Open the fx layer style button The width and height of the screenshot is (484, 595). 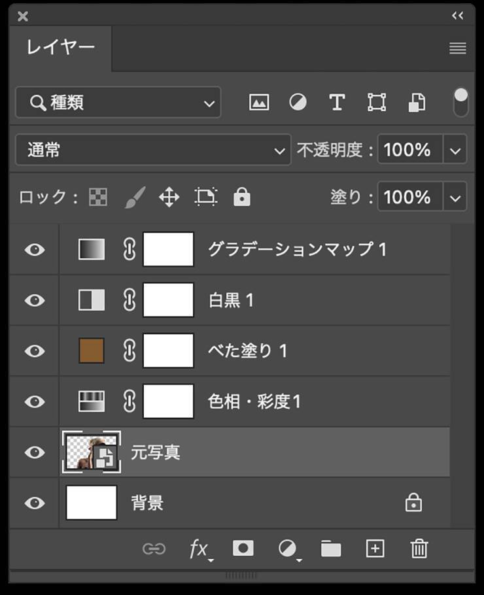[199, 549]
